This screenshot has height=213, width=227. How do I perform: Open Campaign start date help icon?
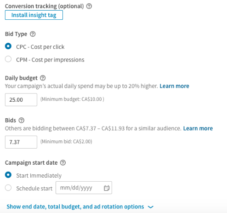pyautogui.click(x=63, y=162)
